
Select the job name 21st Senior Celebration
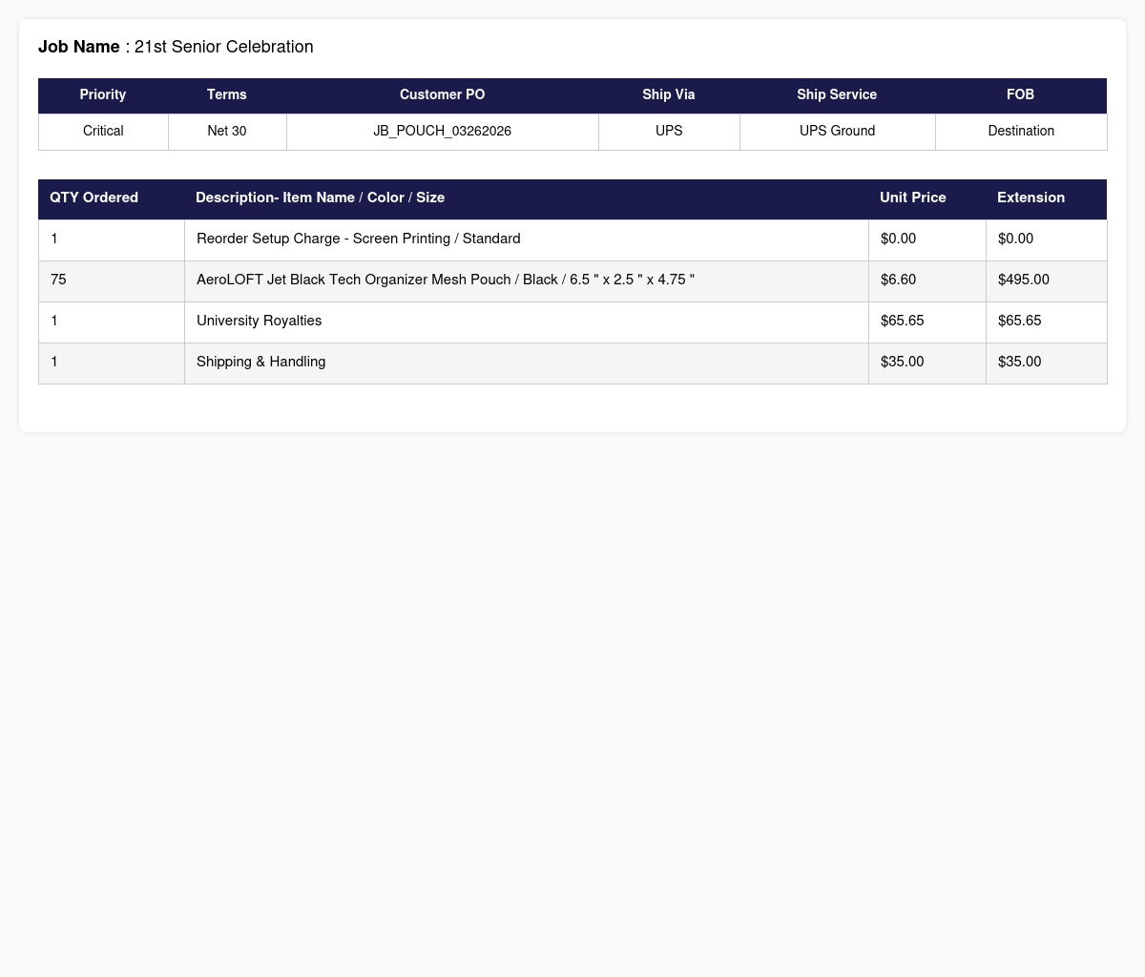click(223, 47)
